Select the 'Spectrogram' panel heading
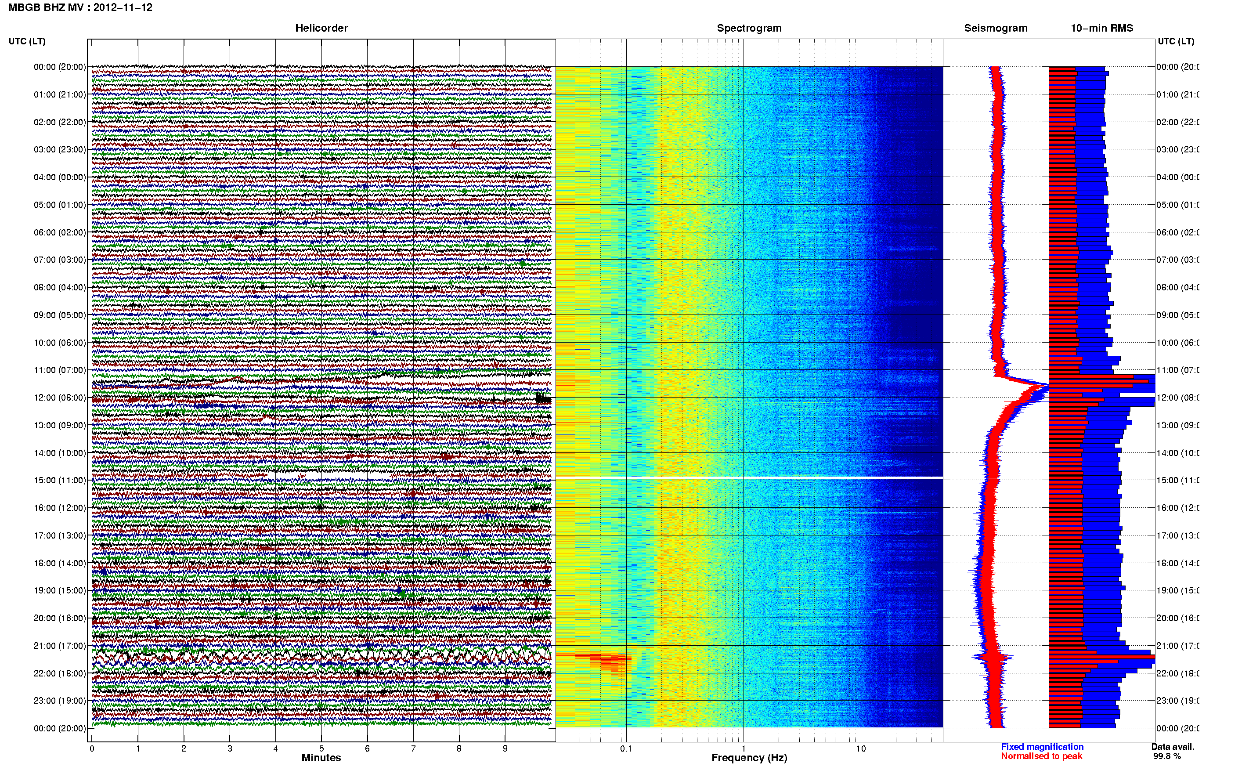The image size is (1249, 781). point(749,29)
